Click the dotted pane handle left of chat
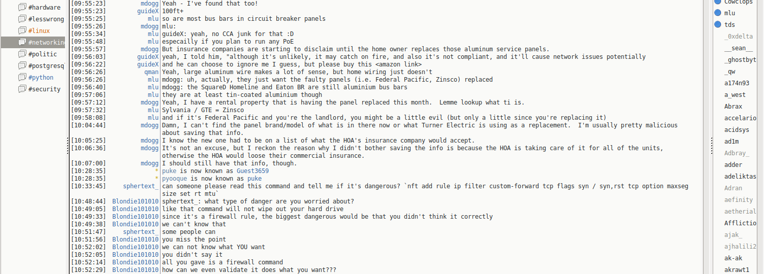The height and width of the screenshot is (274, 764). point(68,146)
